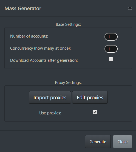Click the Mass Generator dialog title
136x152 pixels.
coord(23,9)
